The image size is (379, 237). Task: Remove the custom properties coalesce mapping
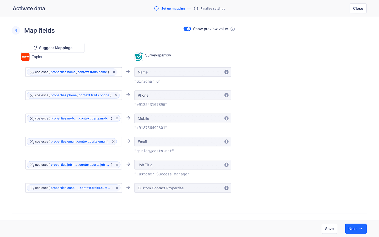pyautogui.click(x=117, y=188)
